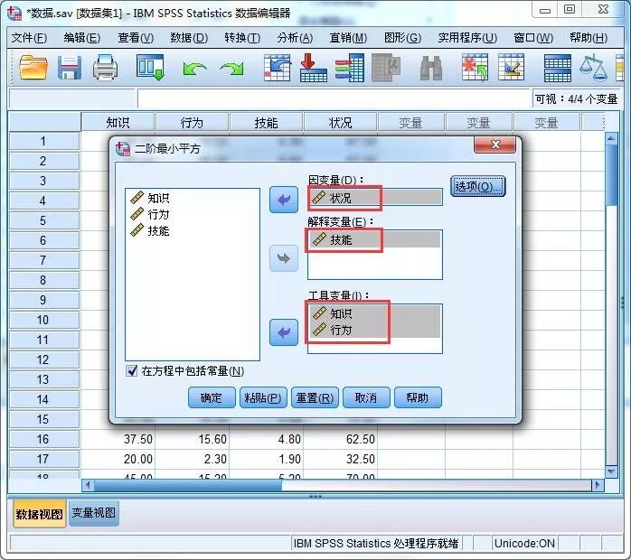Open the 帮助(H) menu
Viewport: 631px width, 560px height.
[x=589, y=38]
